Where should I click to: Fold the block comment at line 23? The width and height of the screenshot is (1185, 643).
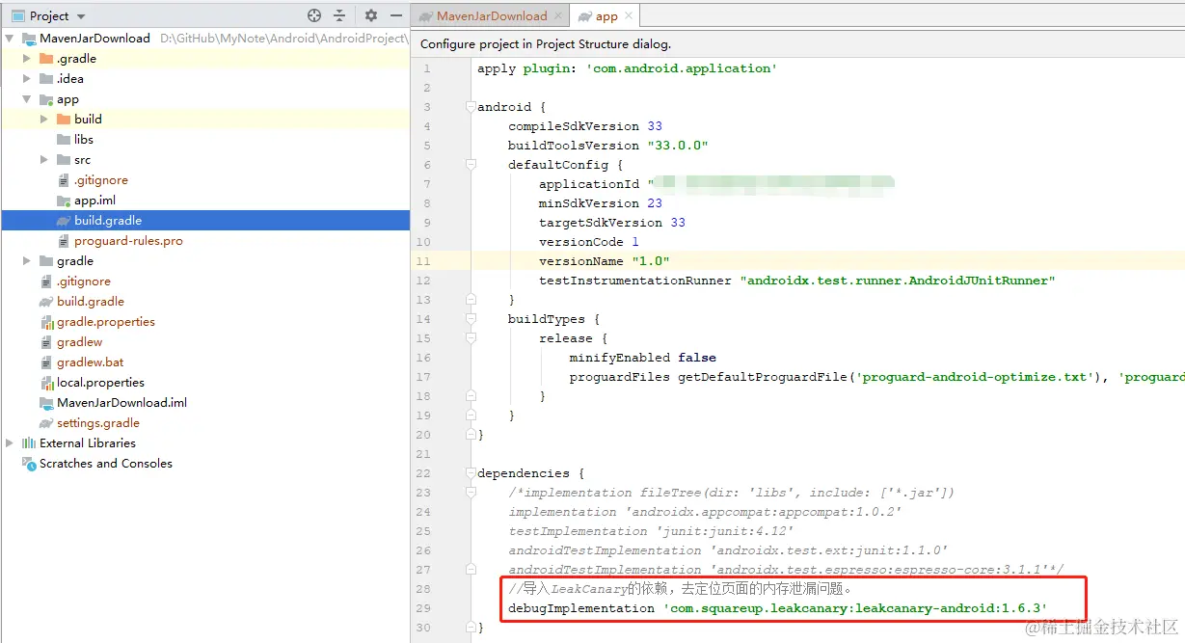point(471,493)
